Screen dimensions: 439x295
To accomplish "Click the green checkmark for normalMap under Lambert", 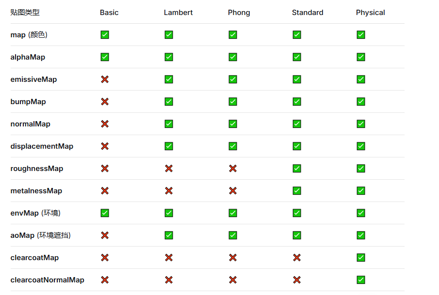I will pos(169,124).
